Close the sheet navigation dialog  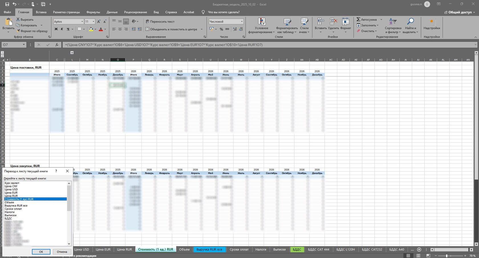click(x=67, y=171)
